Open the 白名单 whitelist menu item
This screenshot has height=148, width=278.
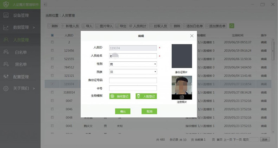click(x=20, y=52)
